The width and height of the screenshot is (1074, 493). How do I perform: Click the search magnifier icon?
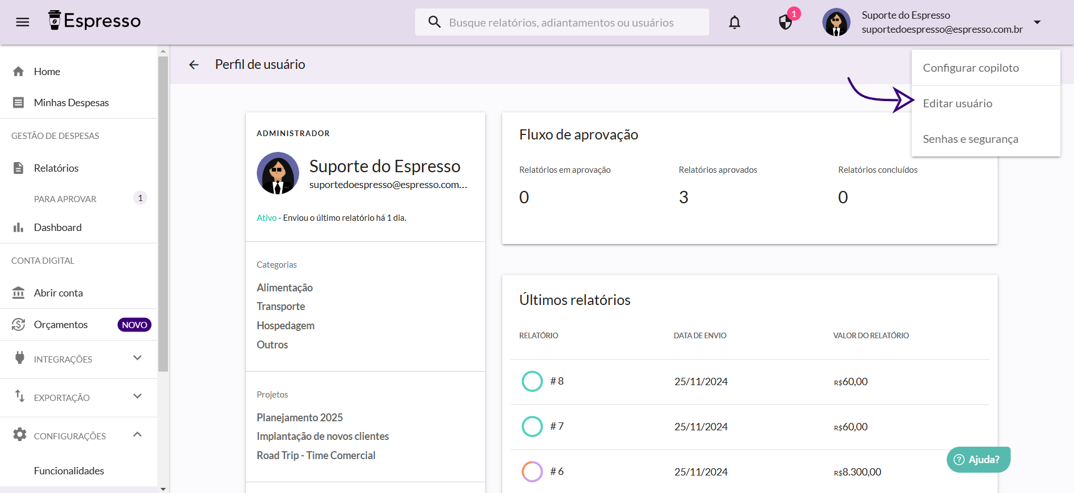[434, 22]
